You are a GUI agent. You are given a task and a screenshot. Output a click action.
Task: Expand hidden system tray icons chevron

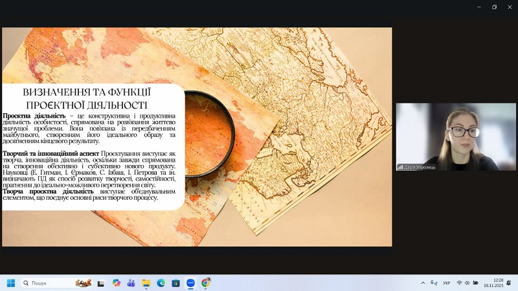(x=423, y=283)
